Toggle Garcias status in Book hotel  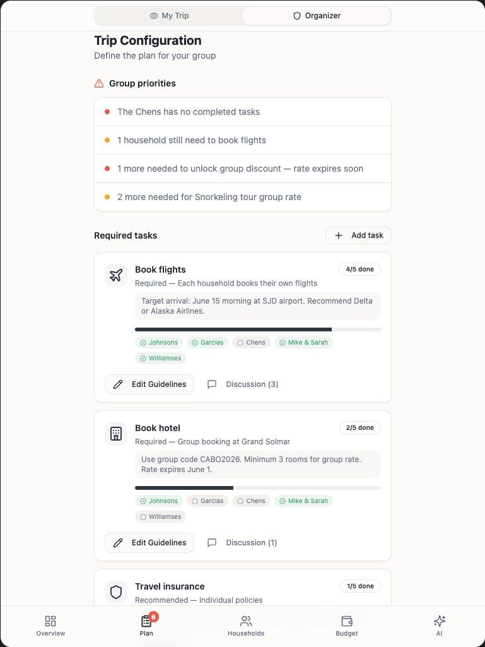pyautogui.click(x=207, y=501)
